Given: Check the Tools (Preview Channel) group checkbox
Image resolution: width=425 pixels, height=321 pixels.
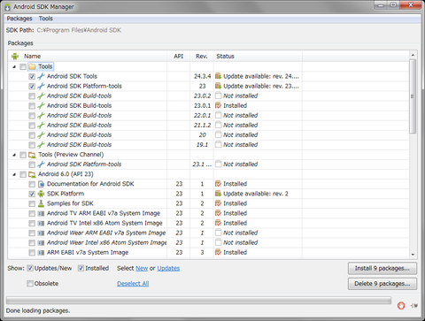Looking at the screenshot, I should tap(23, 155).
